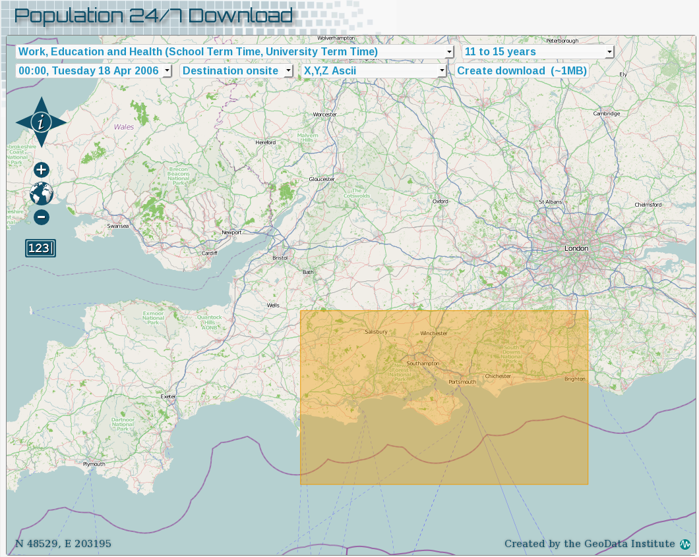The image size is (699, 557).
Task: Click the St Albans label on the map
Action: 551,201
